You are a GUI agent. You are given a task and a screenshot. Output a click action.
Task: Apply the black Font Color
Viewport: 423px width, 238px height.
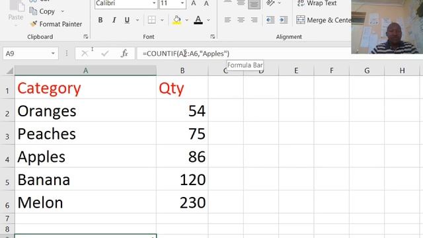(x=198, y=20)
